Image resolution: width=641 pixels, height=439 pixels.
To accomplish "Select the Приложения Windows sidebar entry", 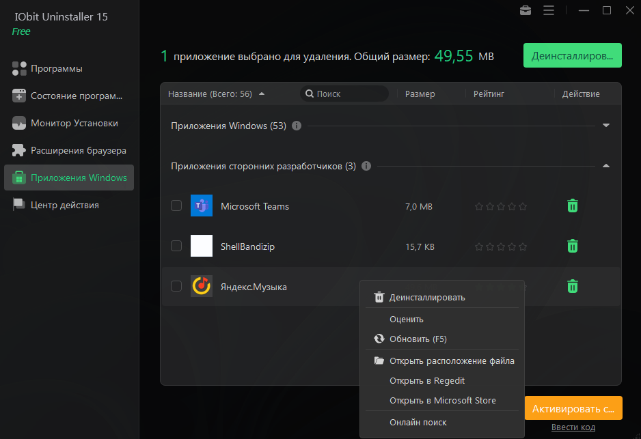I will (x=69, y=178).
